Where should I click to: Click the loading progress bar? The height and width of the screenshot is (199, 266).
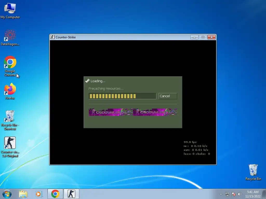click(x=122, y=96)
